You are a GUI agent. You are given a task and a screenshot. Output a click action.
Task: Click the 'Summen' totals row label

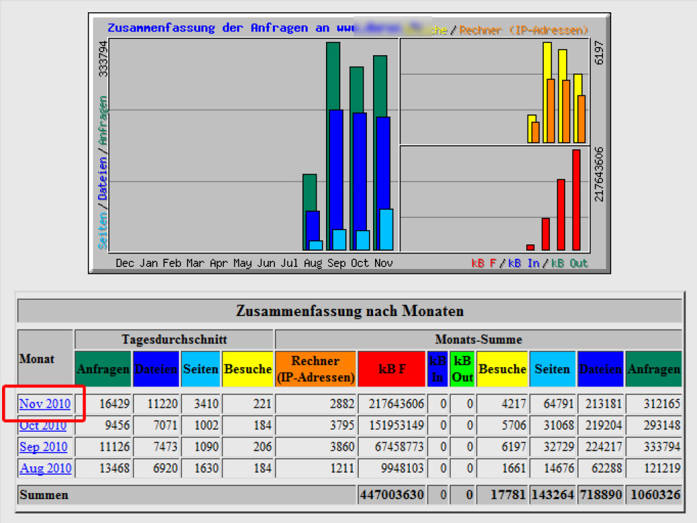click(x=44, y=495)
